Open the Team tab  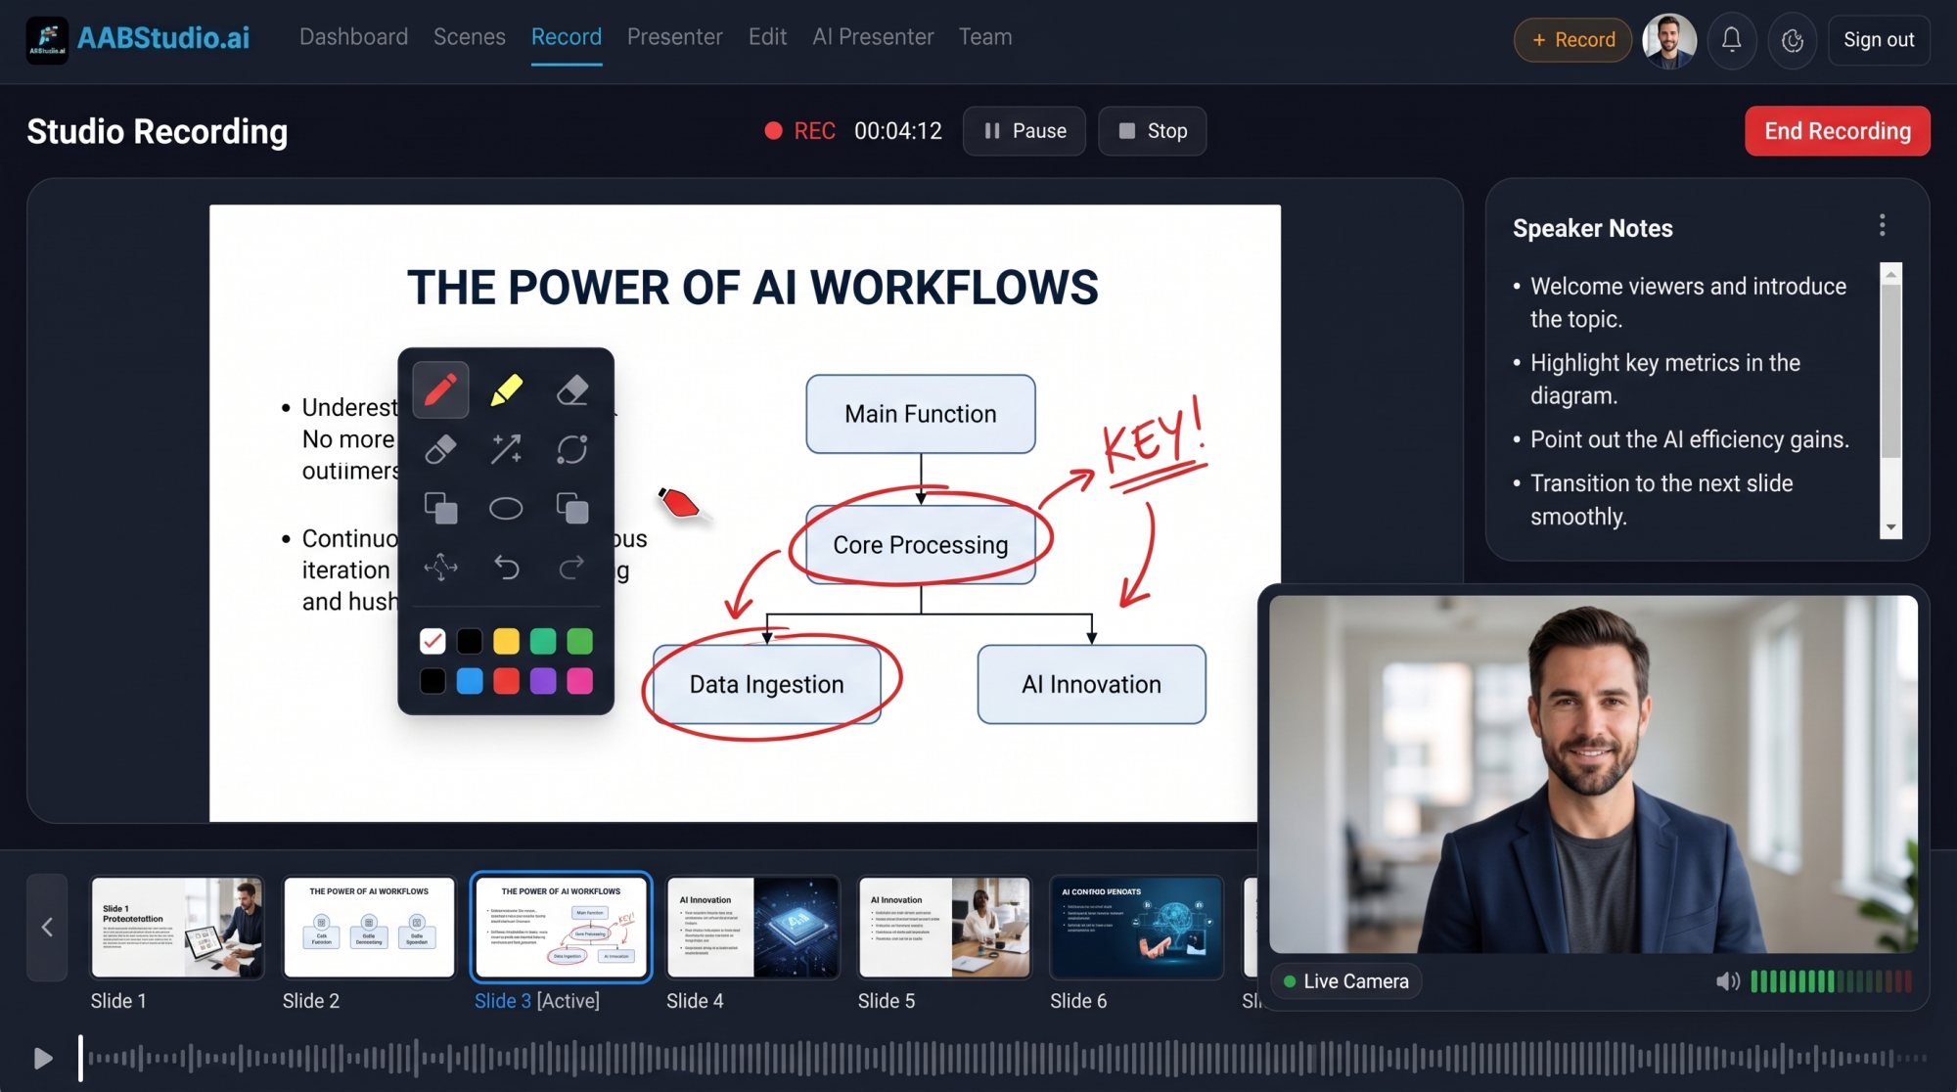coord(985,37)
